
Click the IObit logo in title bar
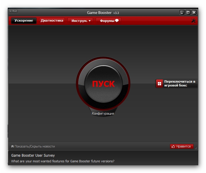point(13,11)
